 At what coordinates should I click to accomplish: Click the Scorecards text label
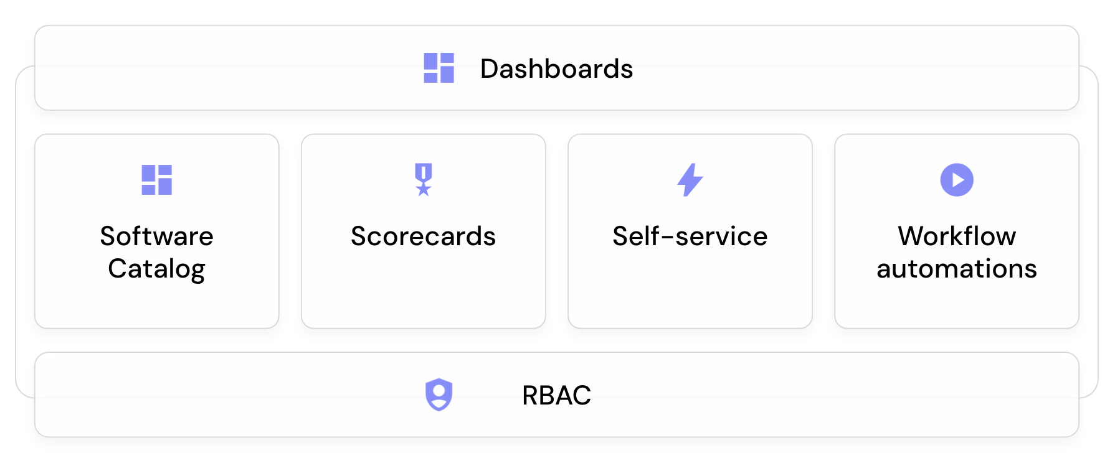click(x=424, y=236)
